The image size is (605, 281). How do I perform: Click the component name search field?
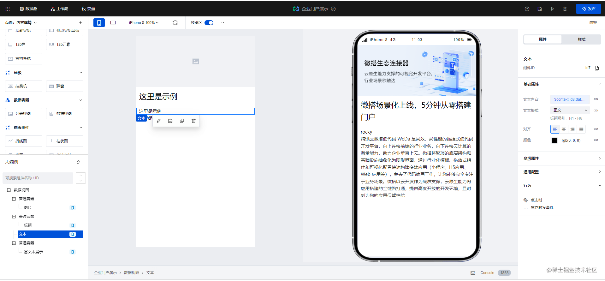coord(38,178)
